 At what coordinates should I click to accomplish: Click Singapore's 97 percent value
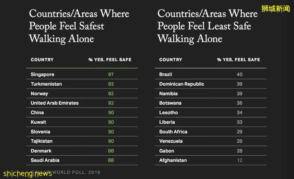point(111,75)
